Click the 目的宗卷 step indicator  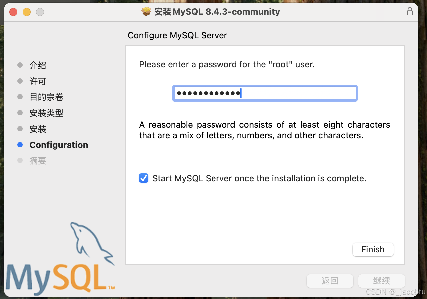(20, 97)
